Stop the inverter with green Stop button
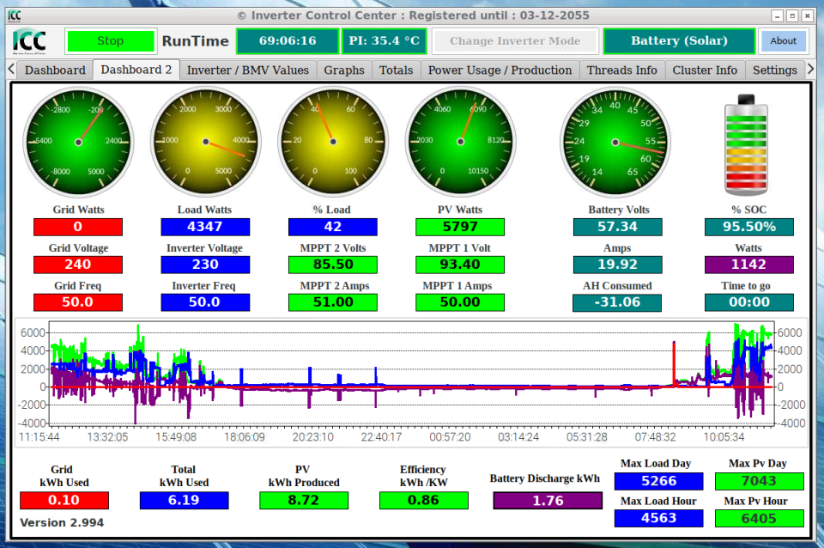Viewport: 824px width, 548px height. pyautogui.click(x=111, y=41)
